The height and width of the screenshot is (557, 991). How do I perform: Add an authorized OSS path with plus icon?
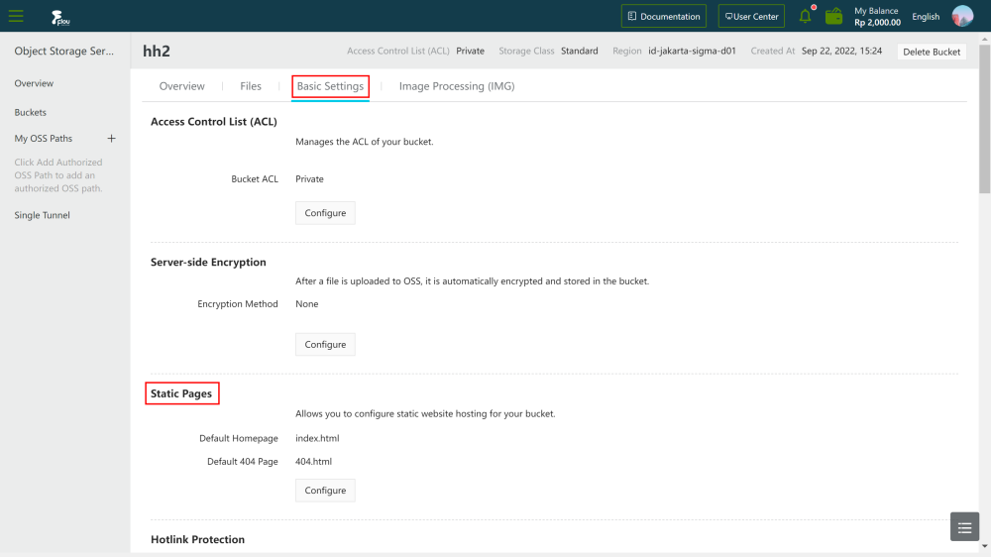pos(111,138)
